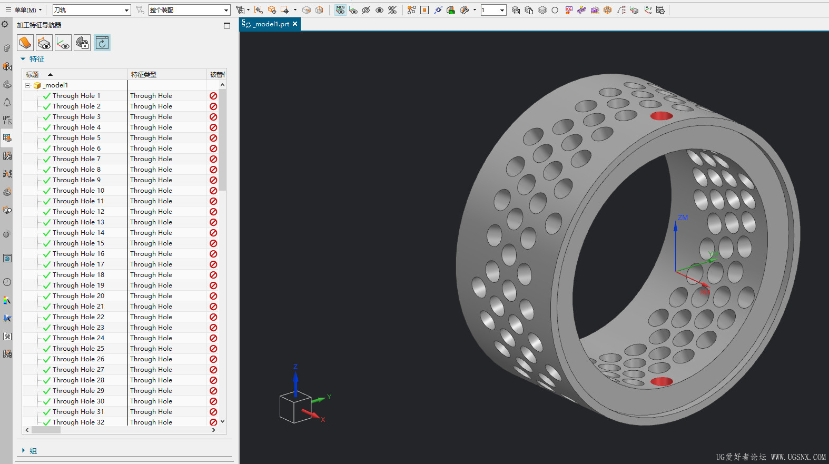829x464 pixels.
Task: Click the Find Features icon in navigator
Action: [25, 43]
